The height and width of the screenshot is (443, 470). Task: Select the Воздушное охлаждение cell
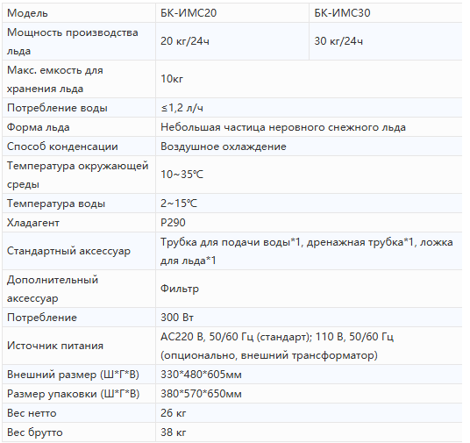[309, 146]
